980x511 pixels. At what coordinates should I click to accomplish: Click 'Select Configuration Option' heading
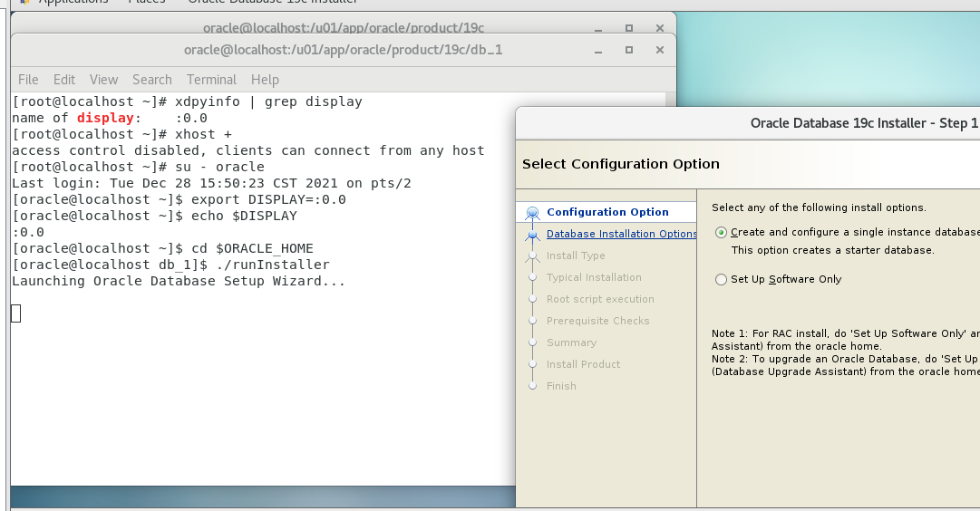(x=621, y=164)
